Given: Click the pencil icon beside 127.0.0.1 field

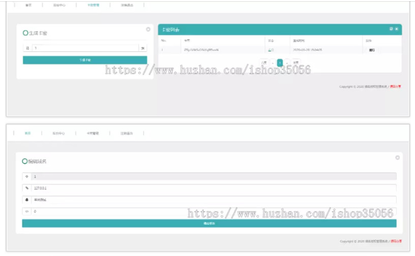Looking at the screenshot, I should tap(26, 188).
